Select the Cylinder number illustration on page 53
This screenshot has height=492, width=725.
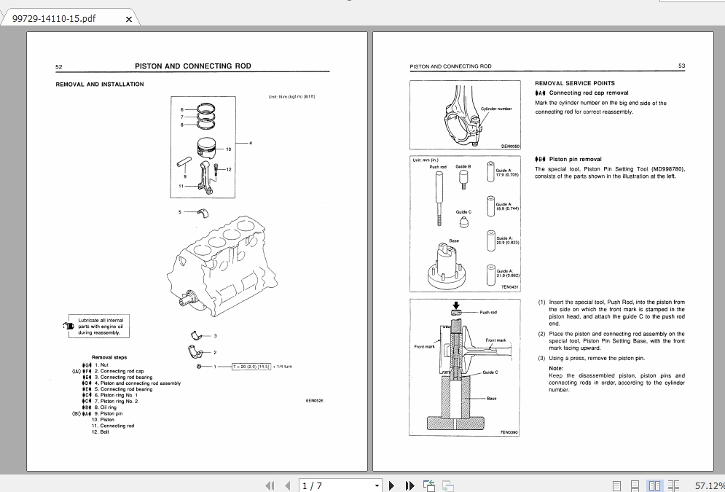[x=464, y=113]
